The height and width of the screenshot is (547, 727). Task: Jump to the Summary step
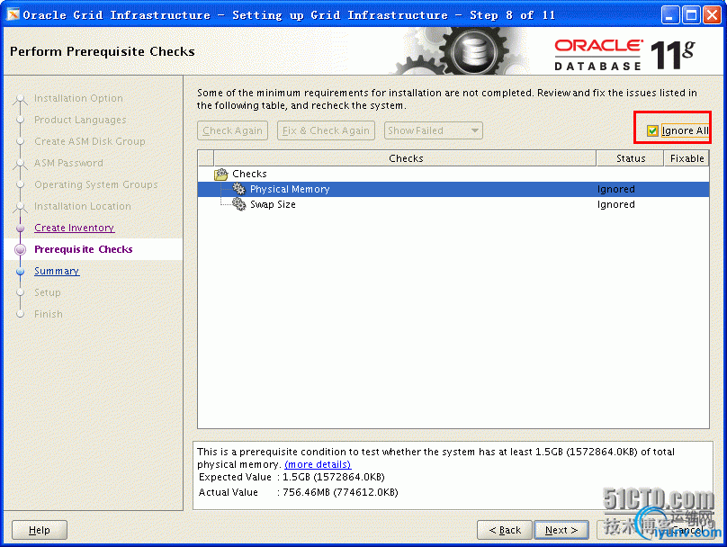click(x=57, y=271)
